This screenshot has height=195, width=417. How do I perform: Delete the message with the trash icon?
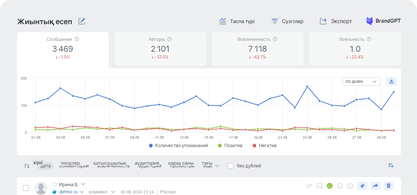tap(389, 186)
